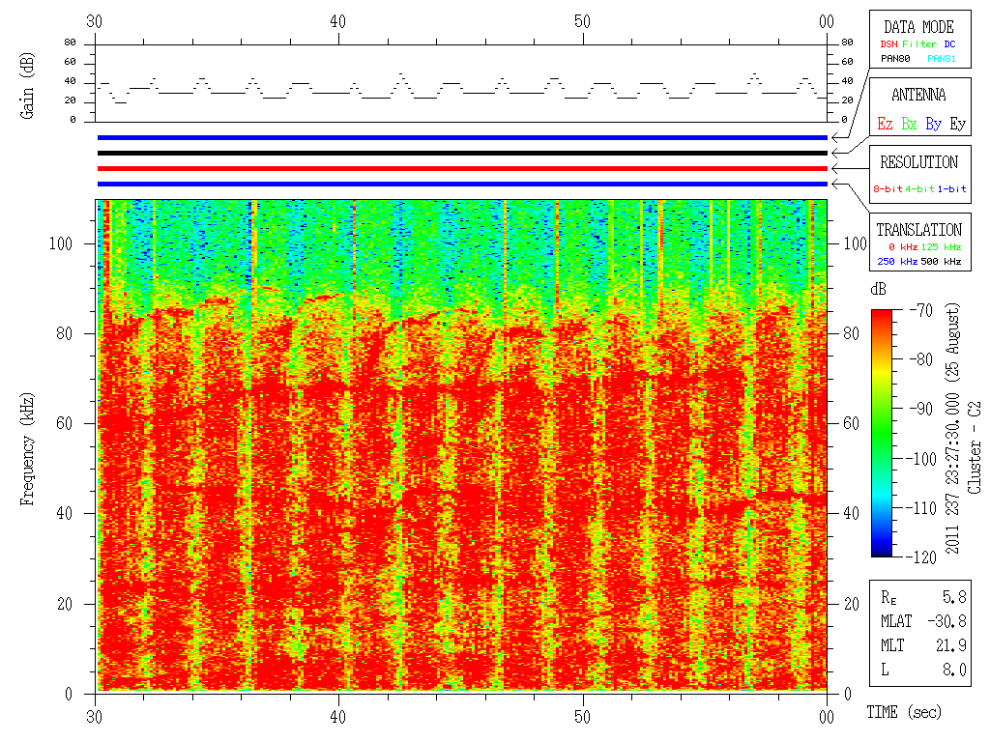Image resolution: width=990 pixels, height=742 pixels.
Task: Click the black Ey antenna label
Action: pyautogui.click(x=957, y=124)
